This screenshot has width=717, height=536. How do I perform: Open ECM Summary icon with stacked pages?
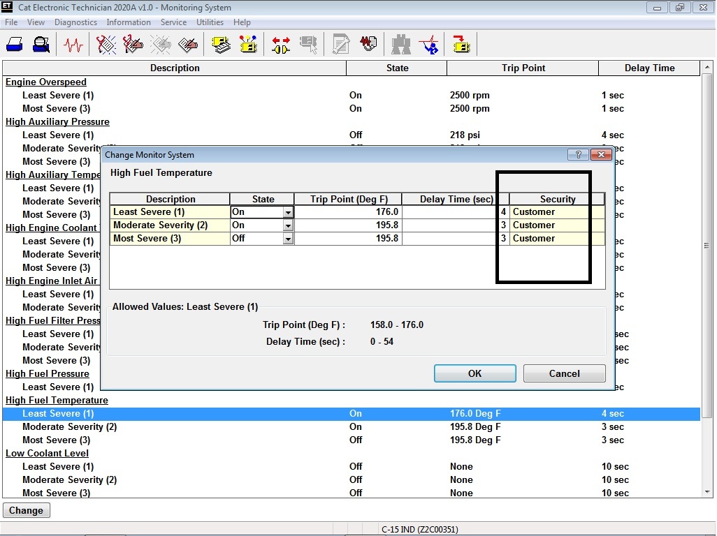click(222, 45)
